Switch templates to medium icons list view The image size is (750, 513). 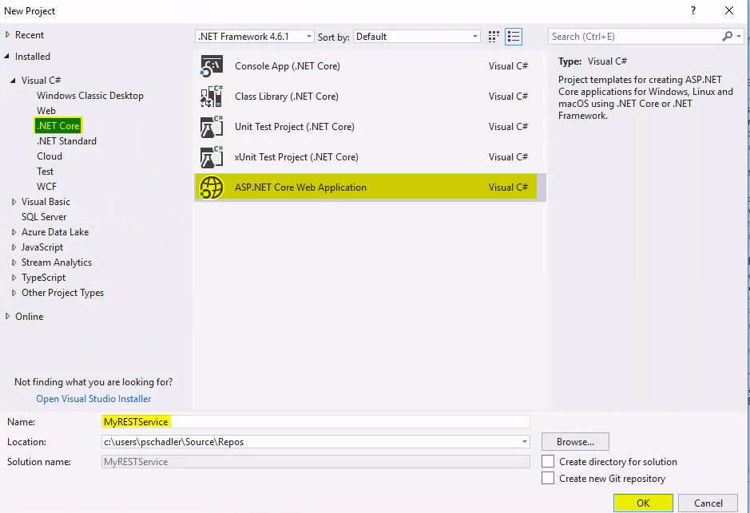coord(514,37)
